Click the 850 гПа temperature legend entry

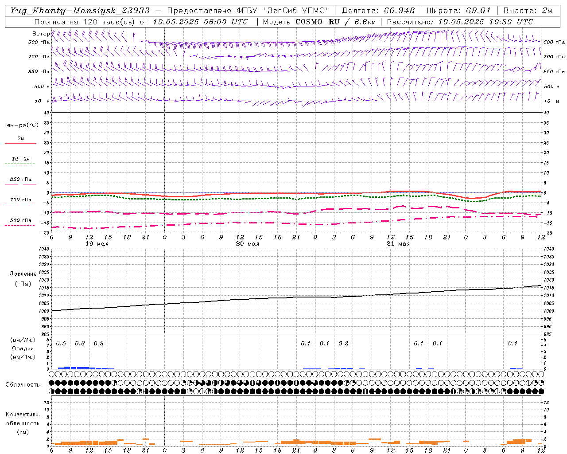(x=21, y=180)
